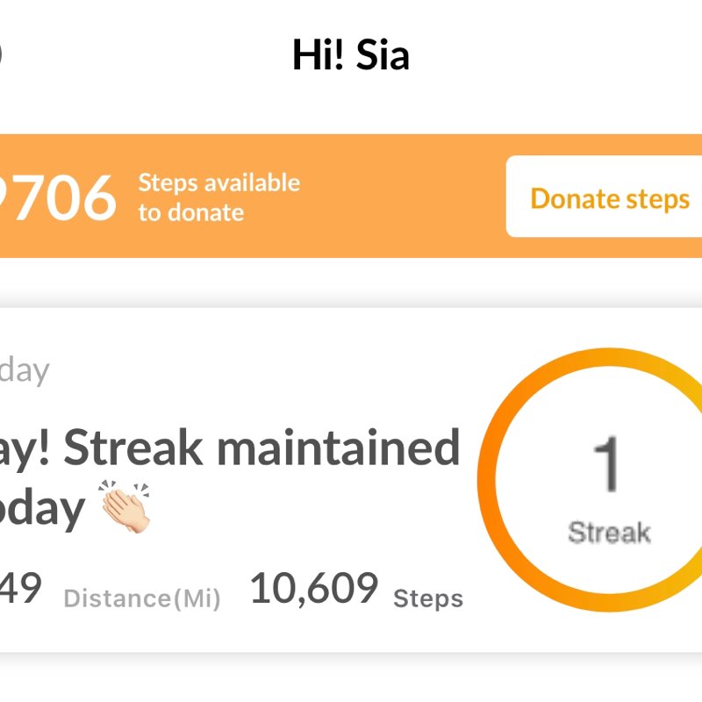The width and height of the screenshot is (702, 702).
Task: Tap the gray "day" label atop card
Action: [24, 370]
